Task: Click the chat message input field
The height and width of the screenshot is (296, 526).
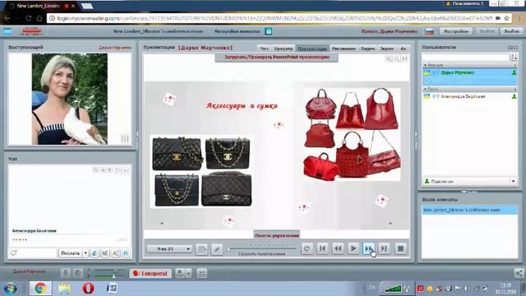Action: 36,253
